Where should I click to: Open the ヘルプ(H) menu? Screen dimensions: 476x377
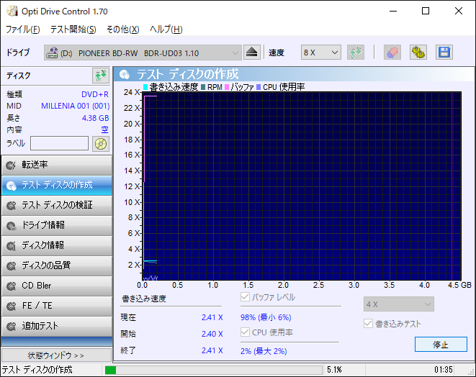click(166, 29)
